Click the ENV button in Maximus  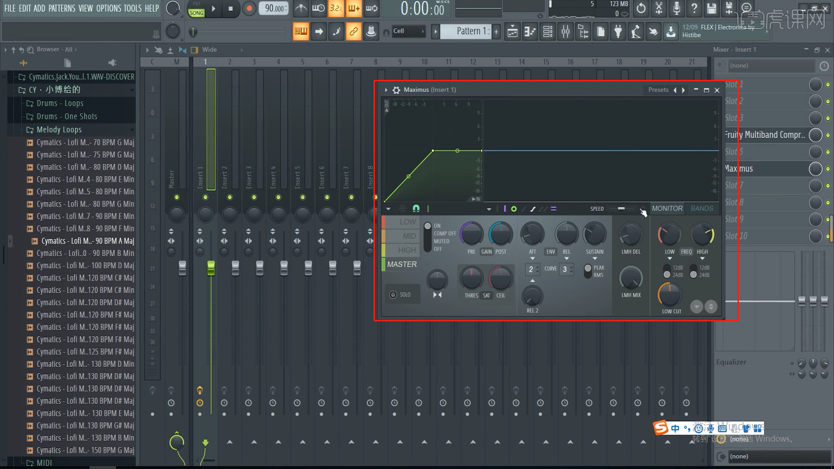click(550, 251)
